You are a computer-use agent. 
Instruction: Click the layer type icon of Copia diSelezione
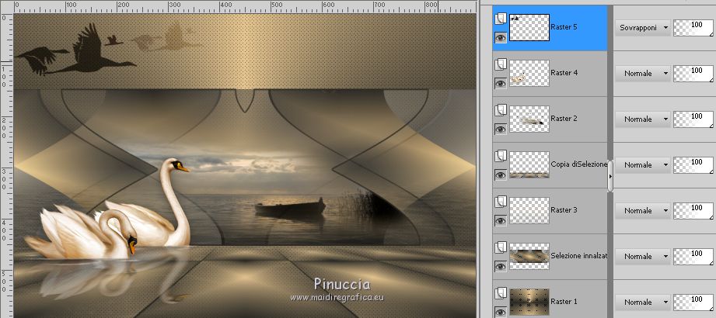tap(501, 156)
